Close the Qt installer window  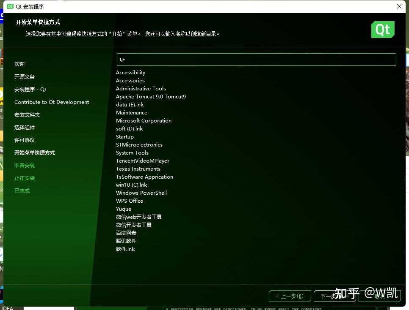pos(399,6)
